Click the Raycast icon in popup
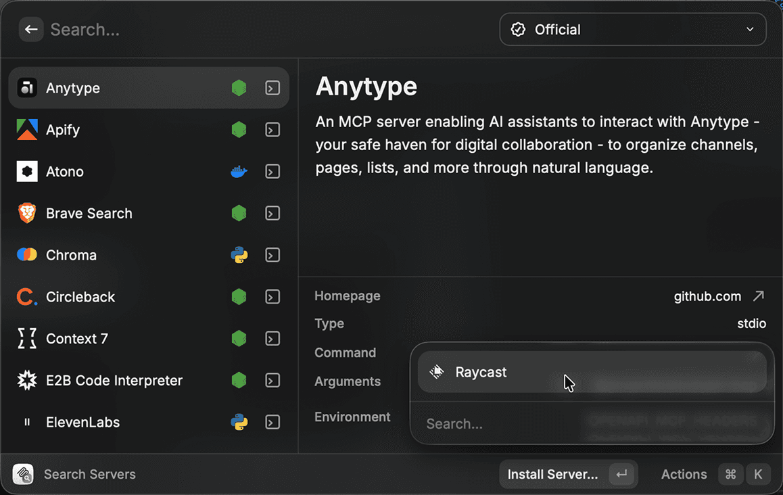The width and height of the screenshot is (783, 495). pyautogui.click(x=437, y=372)
